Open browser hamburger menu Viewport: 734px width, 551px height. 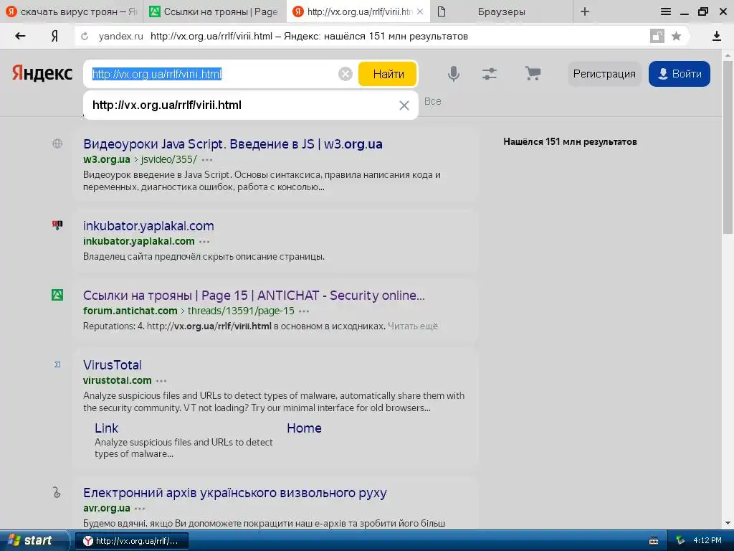click(666, 11)
